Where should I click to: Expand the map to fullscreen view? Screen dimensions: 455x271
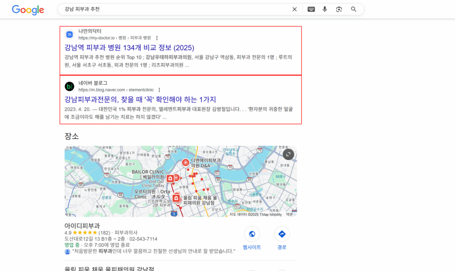pyautogui.click(x=288, y=154)
